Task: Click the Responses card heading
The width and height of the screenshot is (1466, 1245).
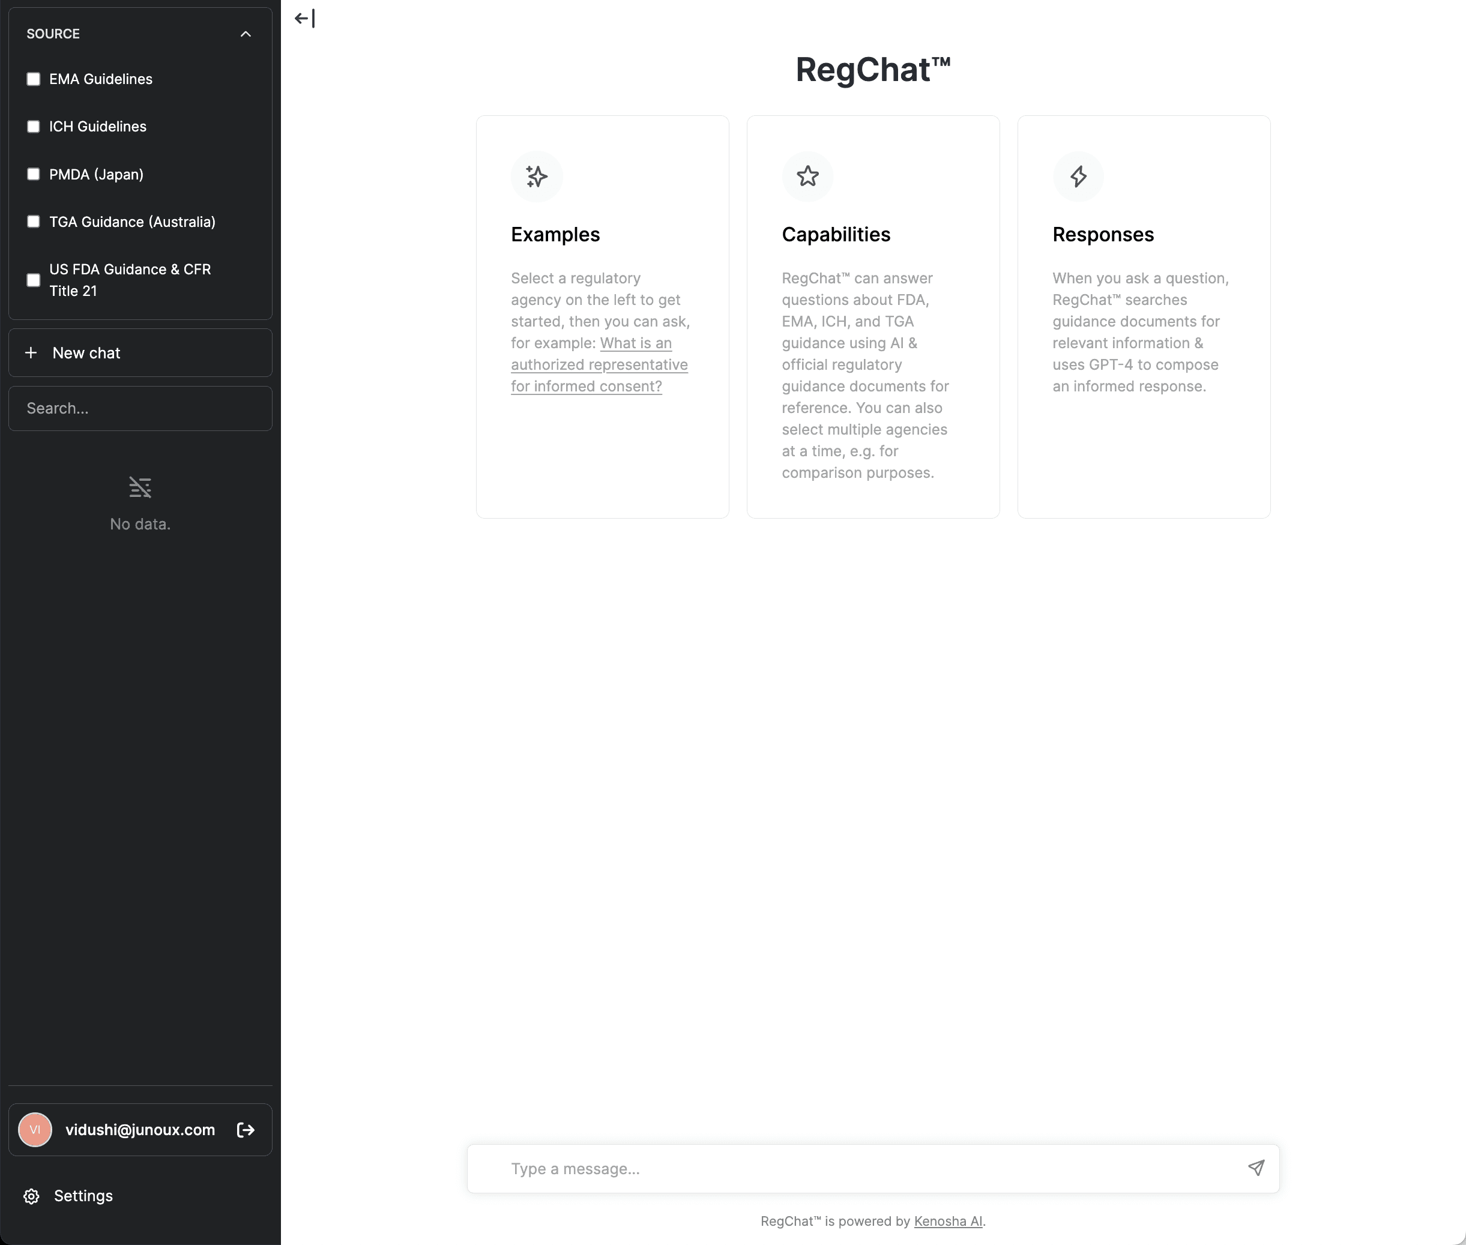Action: pyautogui.click(x=1103, y=234)
